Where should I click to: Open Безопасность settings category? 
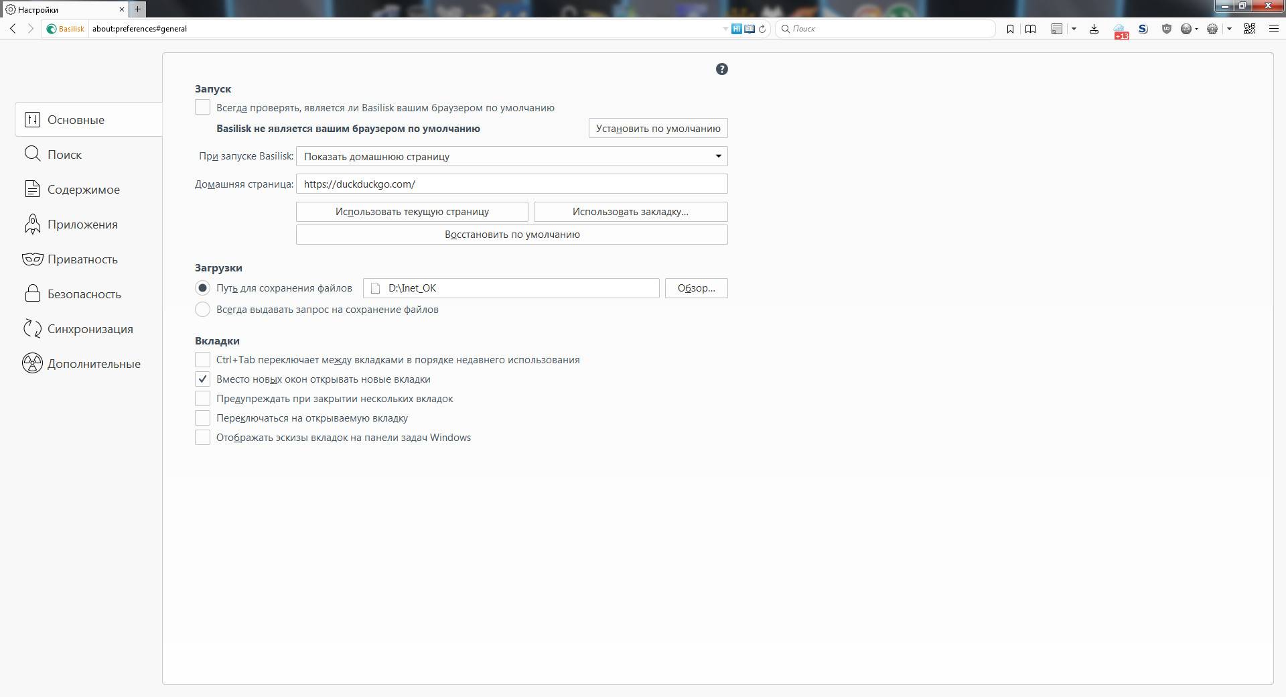click(88, 294)
